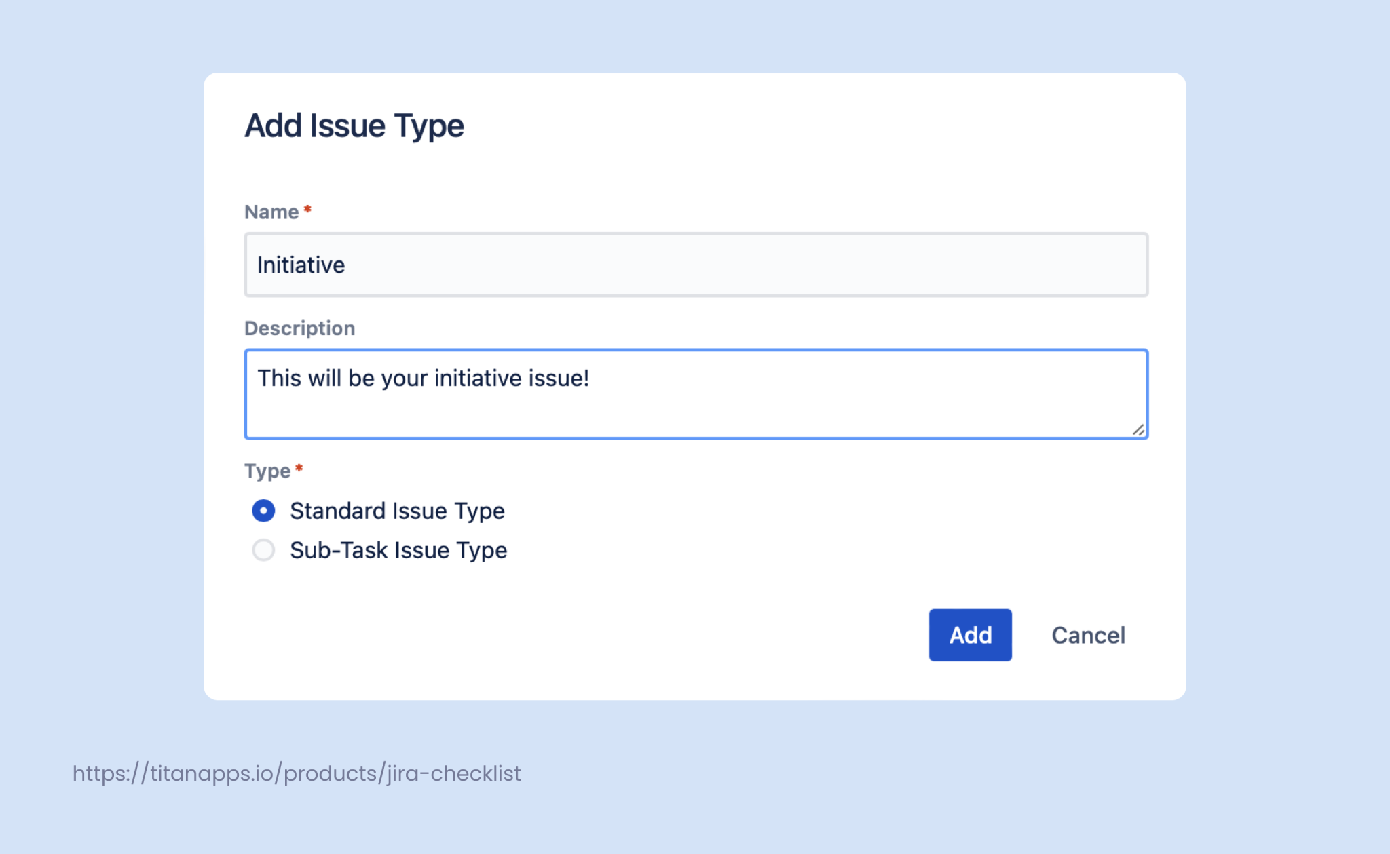
Task: Click the titanapps.io jira-checklist URL
Action: 296,773
